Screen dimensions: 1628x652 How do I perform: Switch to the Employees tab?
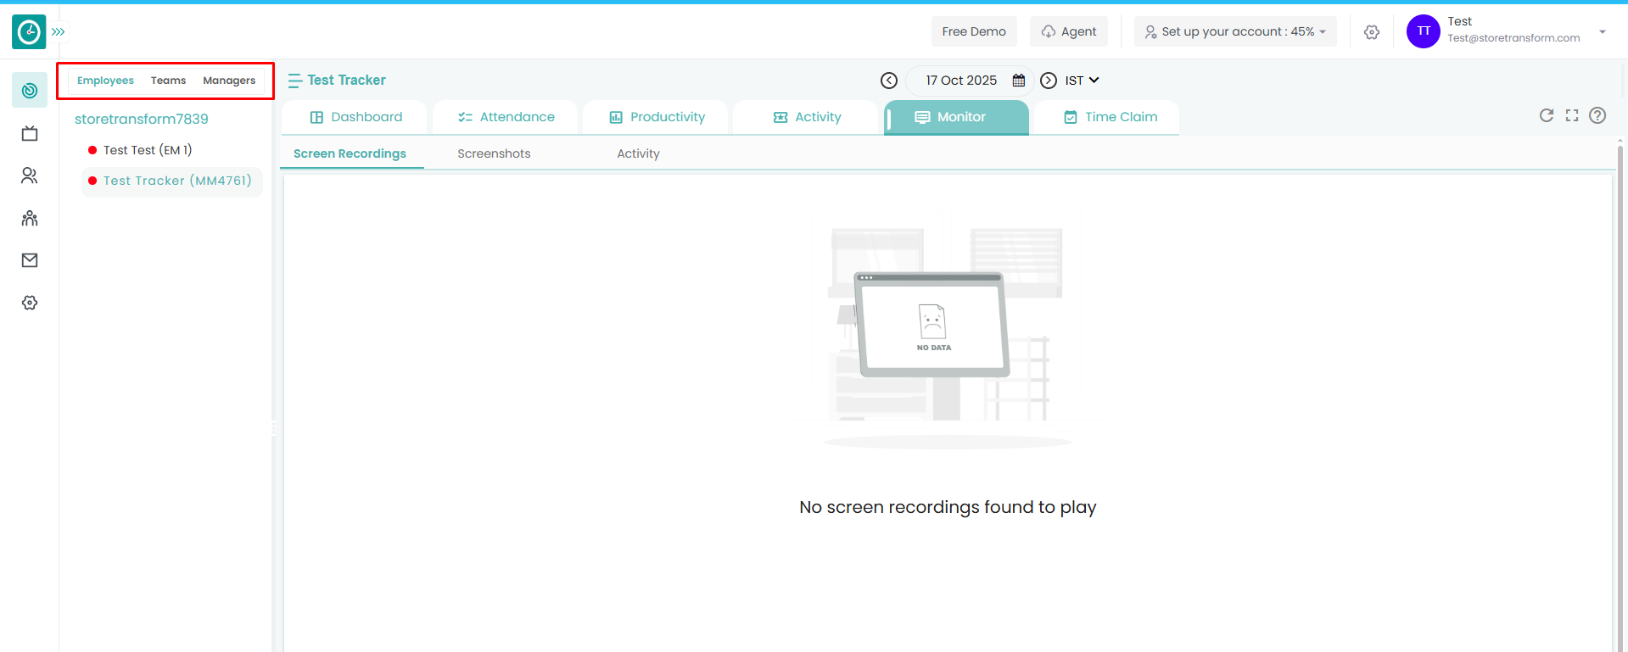click(105, 81)
